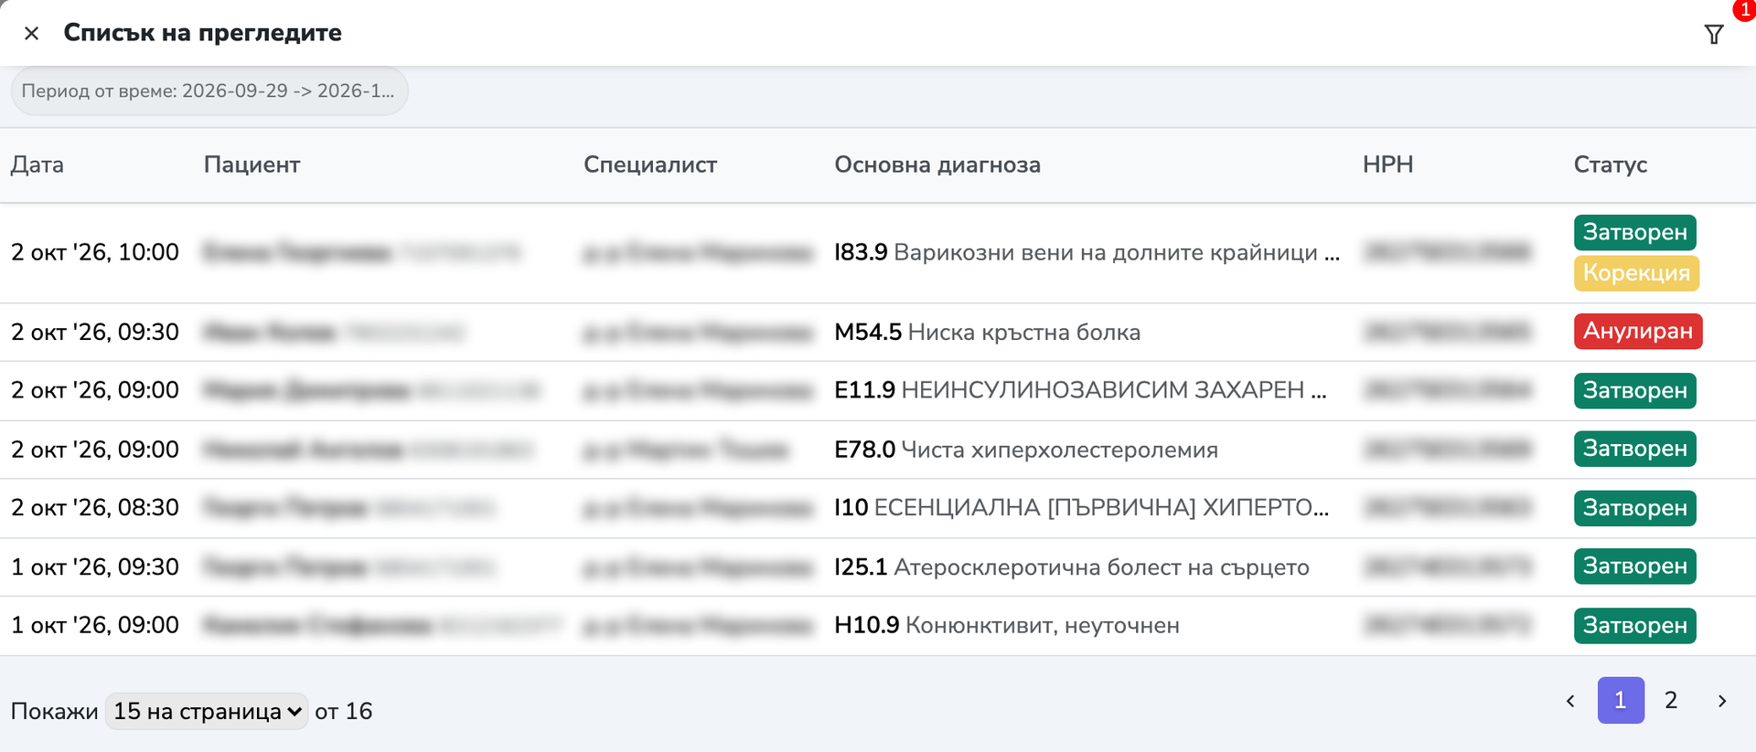Click 'Затворен' badge for H10.9 row

click(1635, 626)
